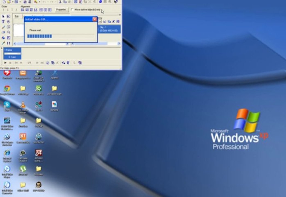The image size is (286, 197).
Task: Switch to the Edit tab
Action: 17,16
